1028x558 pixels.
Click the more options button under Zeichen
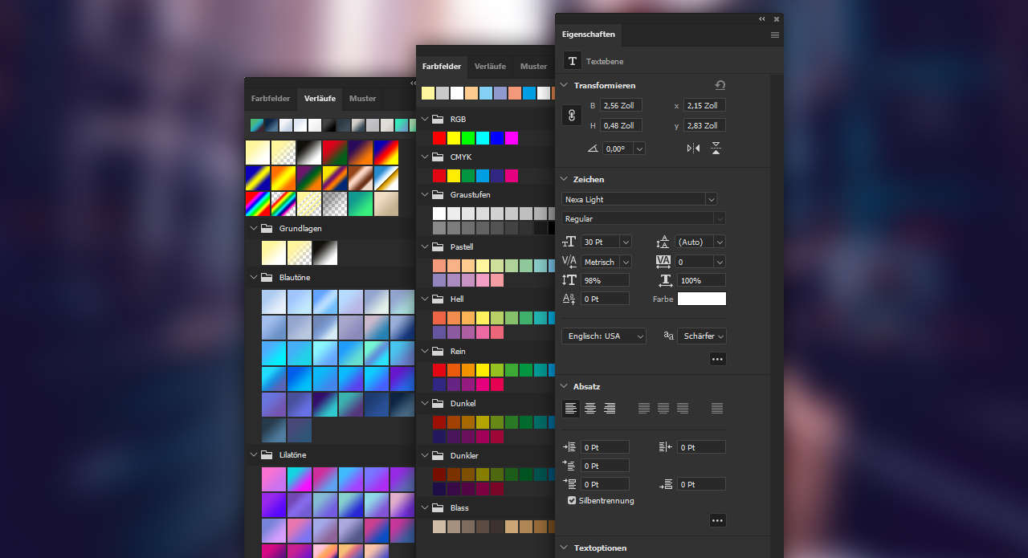click(x=718, y=359)
